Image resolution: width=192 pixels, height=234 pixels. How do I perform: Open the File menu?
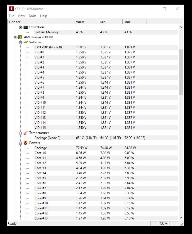[x=11, y=16]
